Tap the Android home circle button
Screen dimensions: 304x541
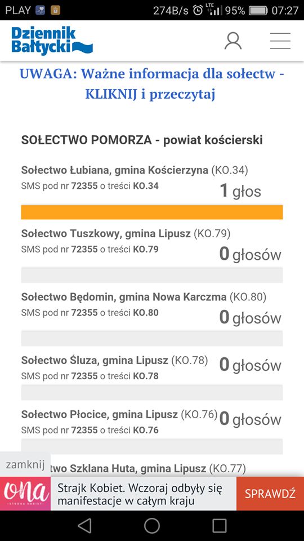[151, 526]
